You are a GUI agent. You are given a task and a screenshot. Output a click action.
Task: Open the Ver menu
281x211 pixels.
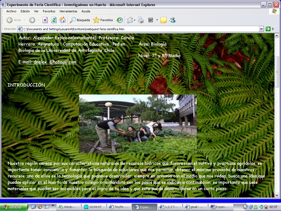coord(36,11)
